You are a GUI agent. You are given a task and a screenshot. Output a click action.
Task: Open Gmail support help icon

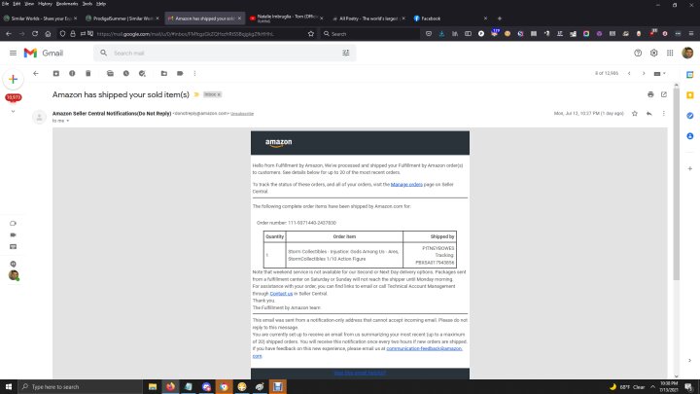(x=638, y=53)
